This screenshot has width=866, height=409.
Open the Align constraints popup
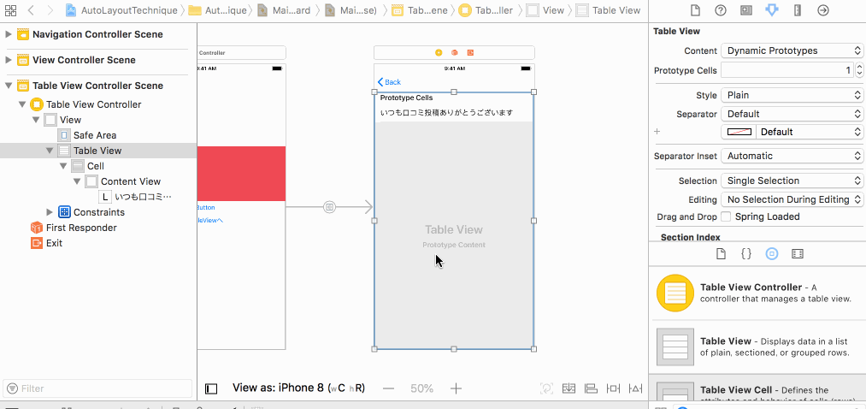tap(591, 388)
